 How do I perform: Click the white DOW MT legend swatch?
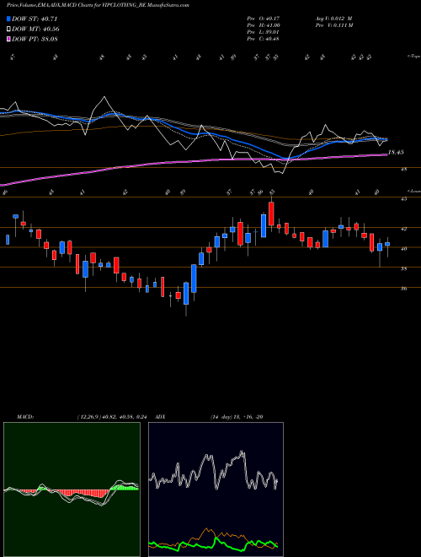[x=8, y=30]
